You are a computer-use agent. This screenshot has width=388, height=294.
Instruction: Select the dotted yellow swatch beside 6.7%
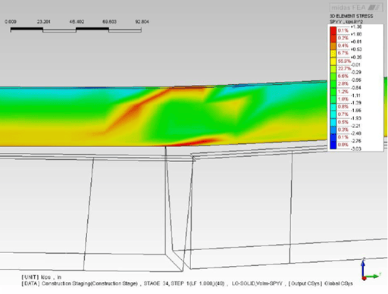[333, 53]
